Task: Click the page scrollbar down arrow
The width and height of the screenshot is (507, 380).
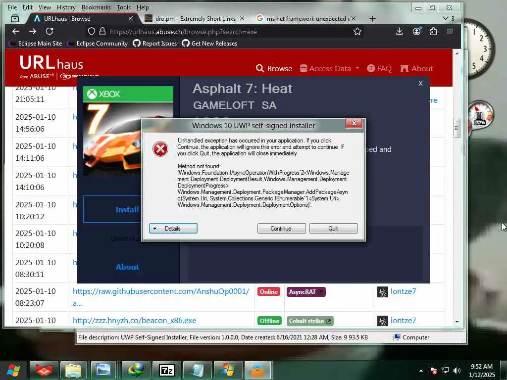Action: 457,322
